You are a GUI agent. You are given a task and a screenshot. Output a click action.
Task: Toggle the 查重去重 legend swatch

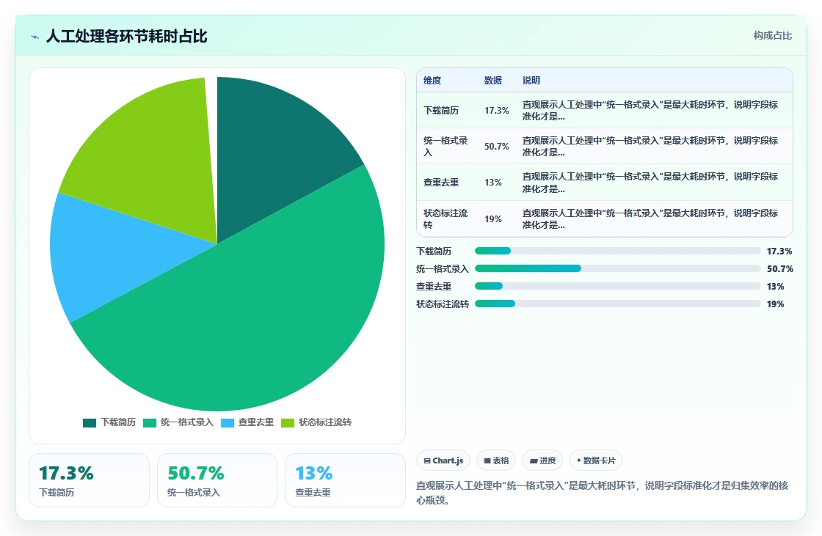(228, 423)
